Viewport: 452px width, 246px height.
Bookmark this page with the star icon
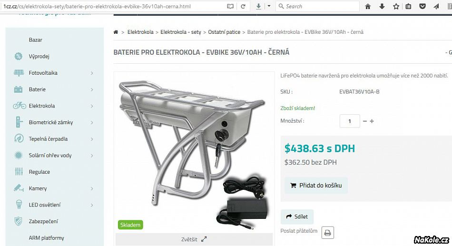point(396,6)
